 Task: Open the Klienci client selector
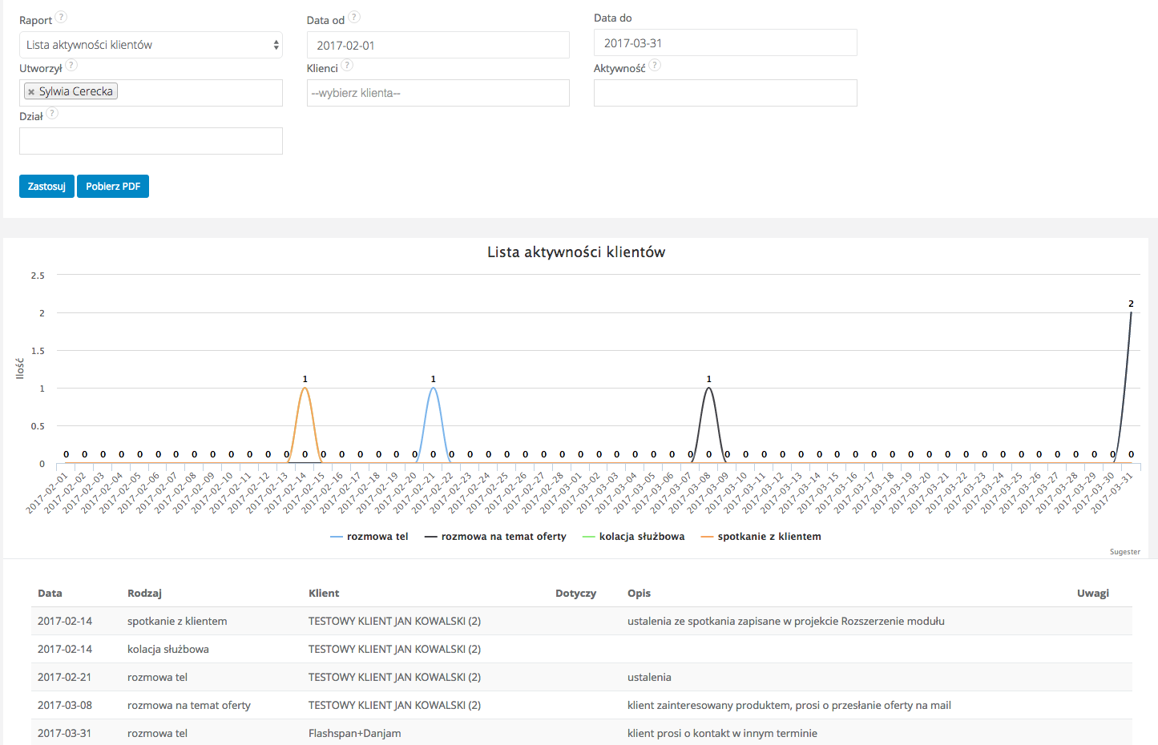[438, 93]
